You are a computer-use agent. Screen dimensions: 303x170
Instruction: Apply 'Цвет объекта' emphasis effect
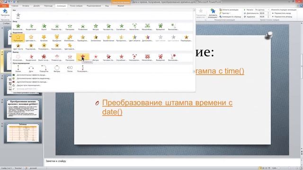point(134,38)
